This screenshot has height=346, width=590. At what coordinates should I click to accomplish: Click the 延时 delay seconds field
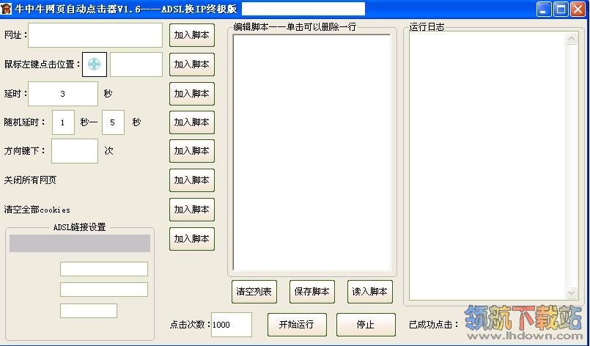[x=63, y=94]
